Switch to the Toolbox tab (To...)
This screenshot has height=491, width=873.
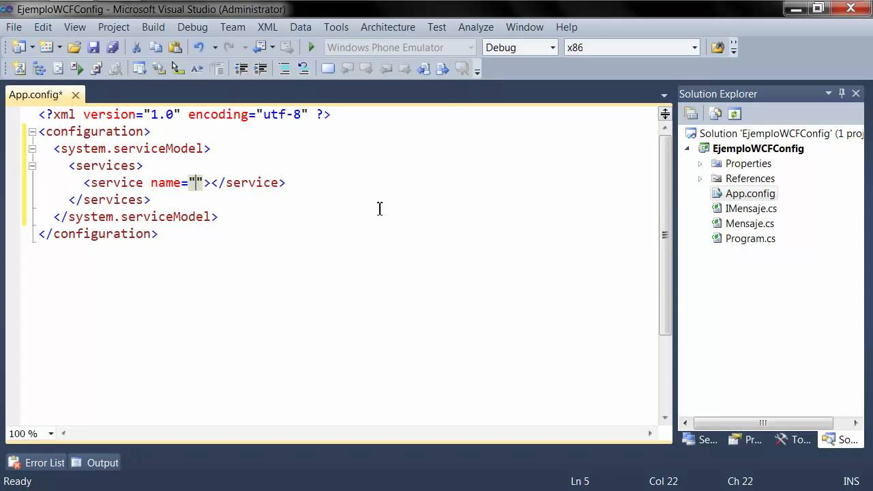pyautogui.click(x=793, y=440)
